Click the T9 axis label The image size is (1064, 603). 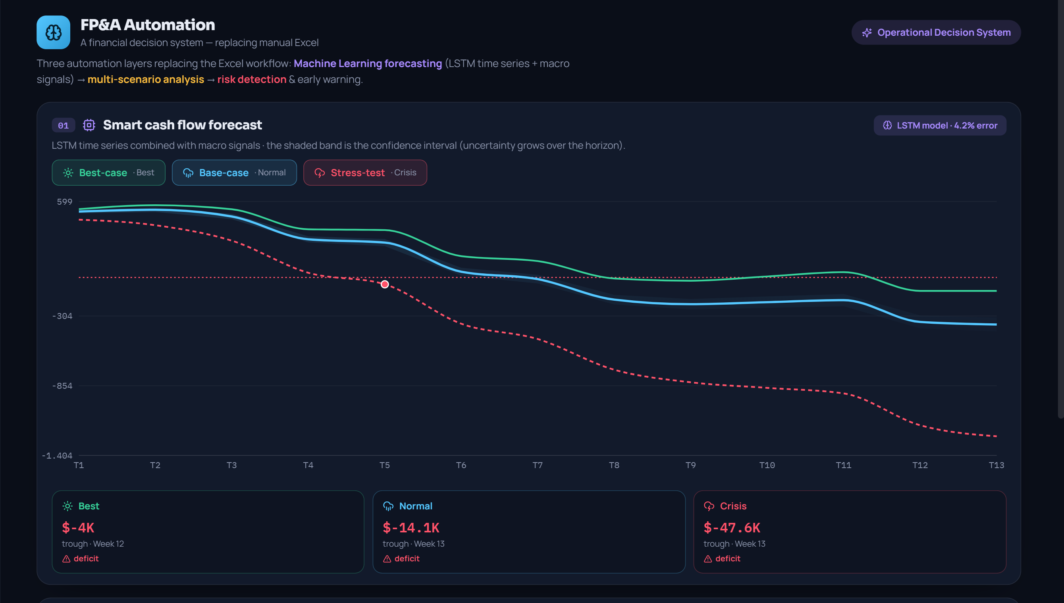(x=690, y=465)
